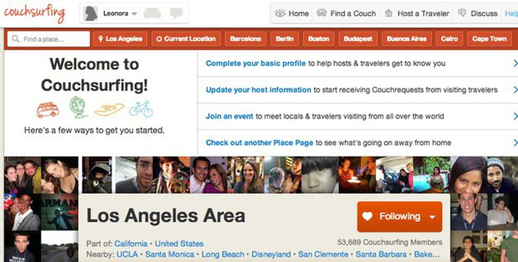This screenshot has width=518, height=262.
Task: Click the green globe illustration icon
Action: click(79, 108)
